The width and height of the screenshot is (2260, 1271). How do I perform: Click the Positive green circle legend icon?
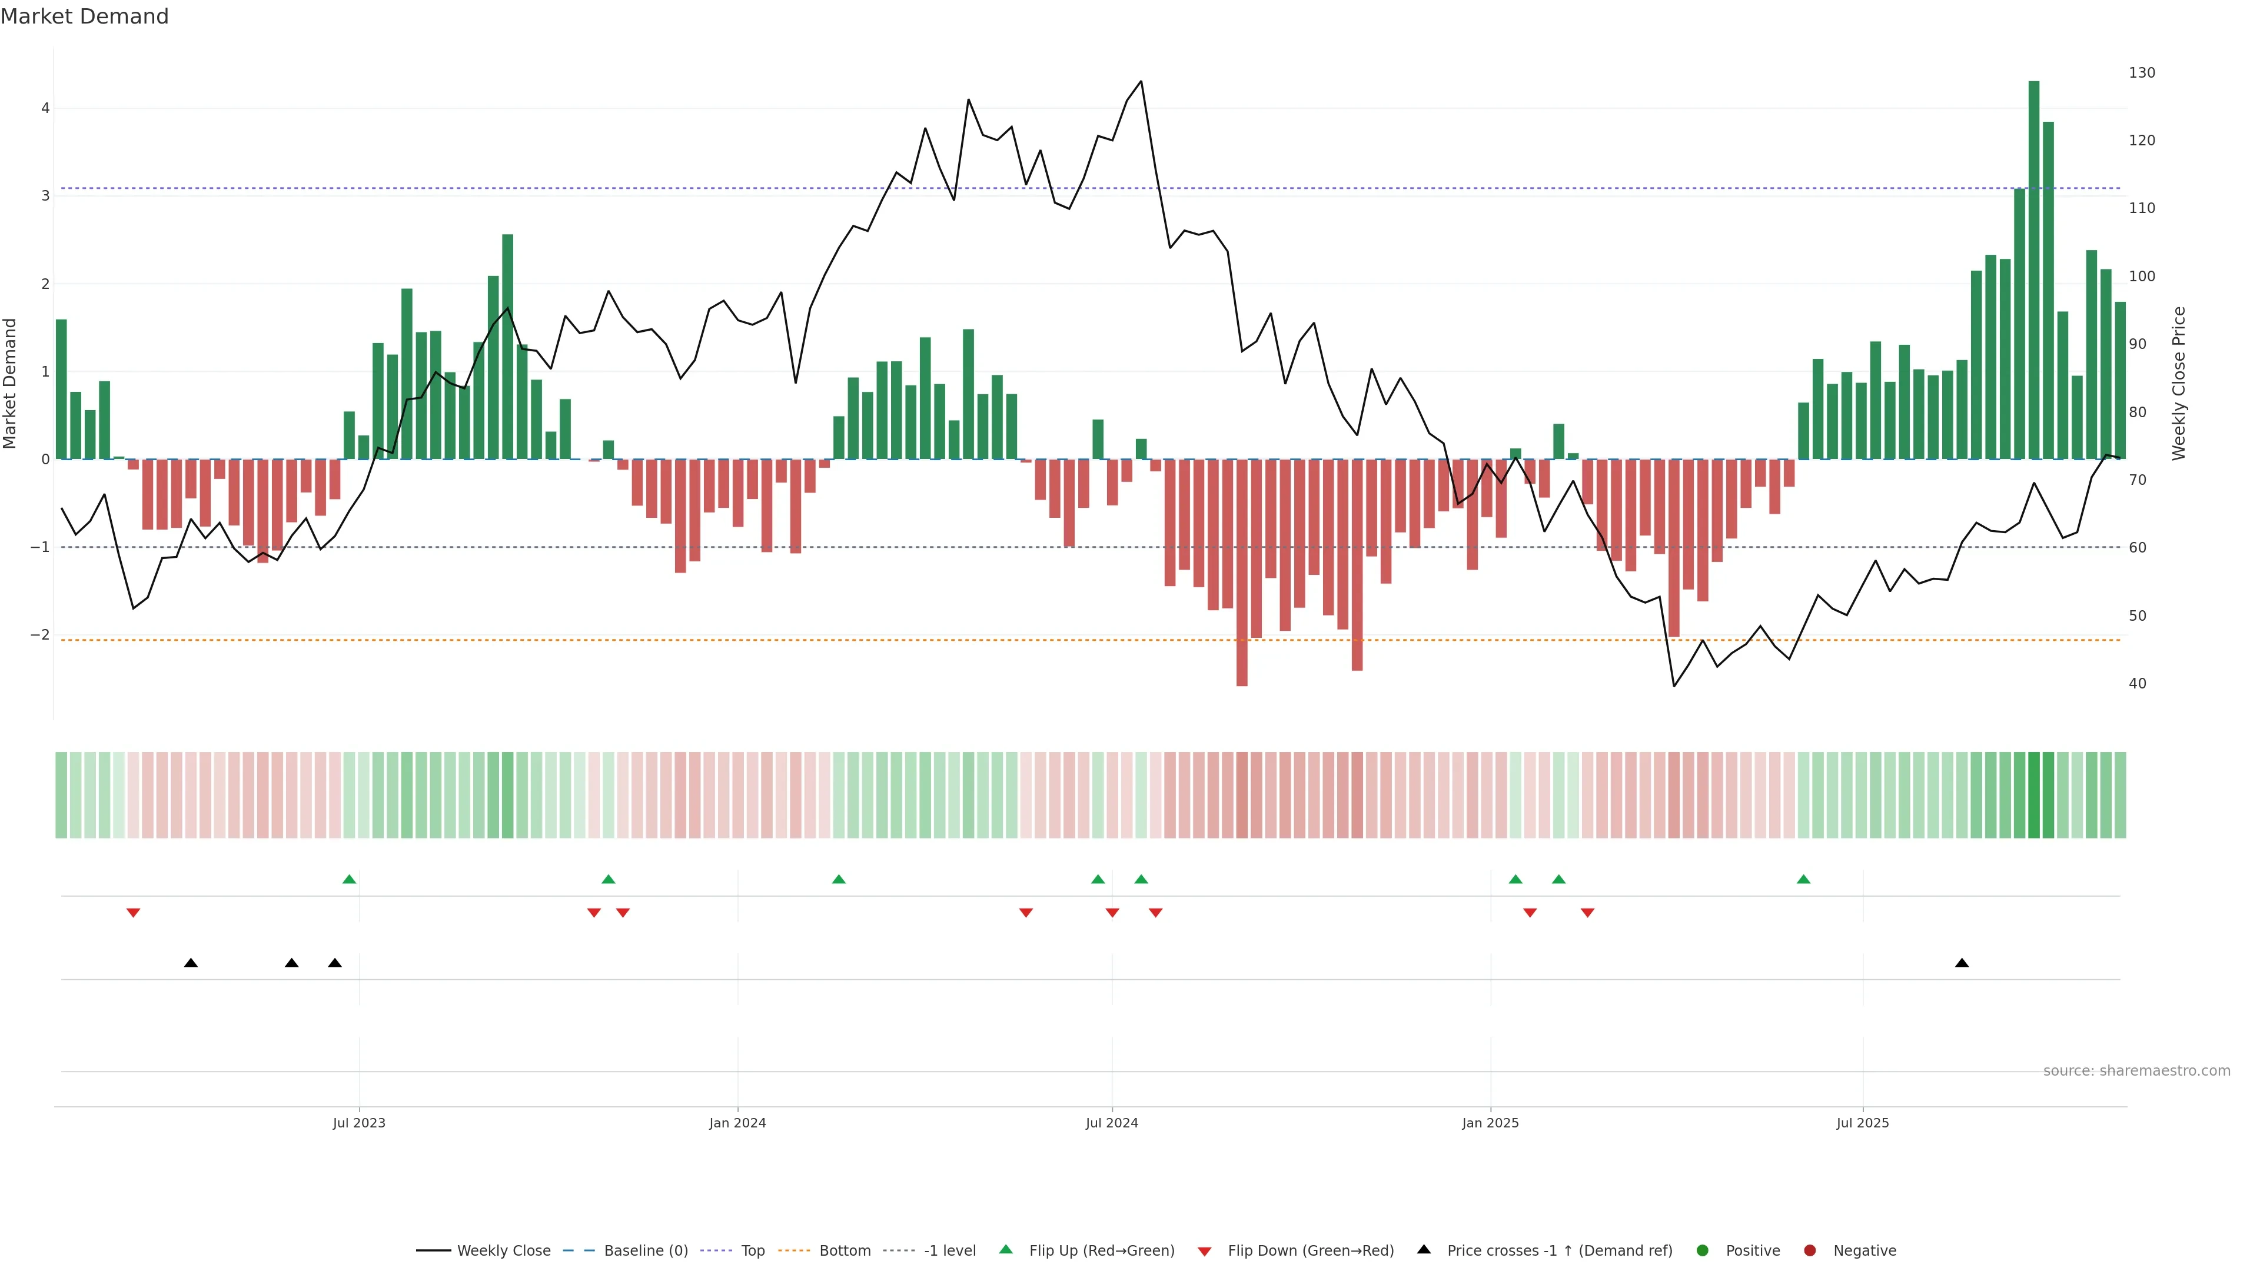point(1703,1251)
